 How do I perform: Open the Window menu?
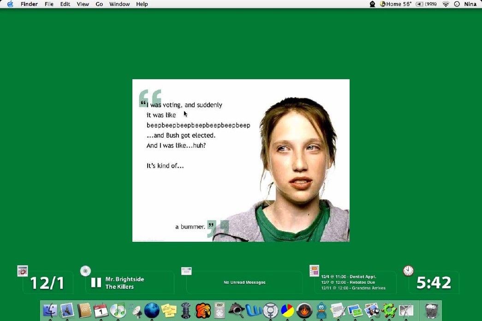pyautogui.click(x=119, y=4)
